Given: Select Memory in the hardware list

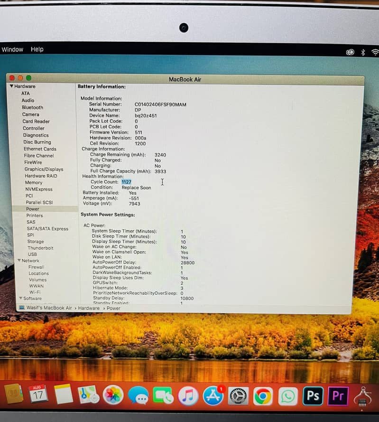Looking at the screenshot, I should click(34, 182).
